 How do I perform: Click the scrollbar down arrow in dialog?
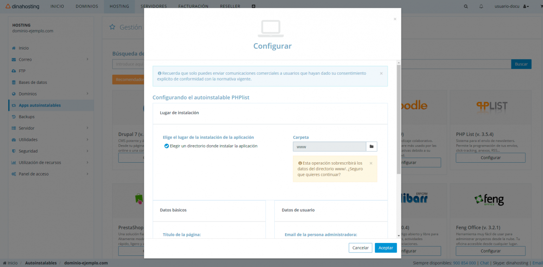399,235
